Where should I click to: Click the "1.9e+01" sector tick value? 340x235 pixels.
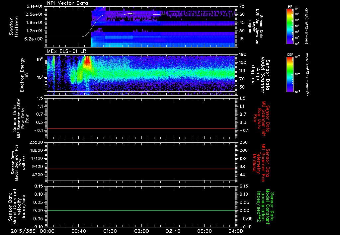coord(35,23)
